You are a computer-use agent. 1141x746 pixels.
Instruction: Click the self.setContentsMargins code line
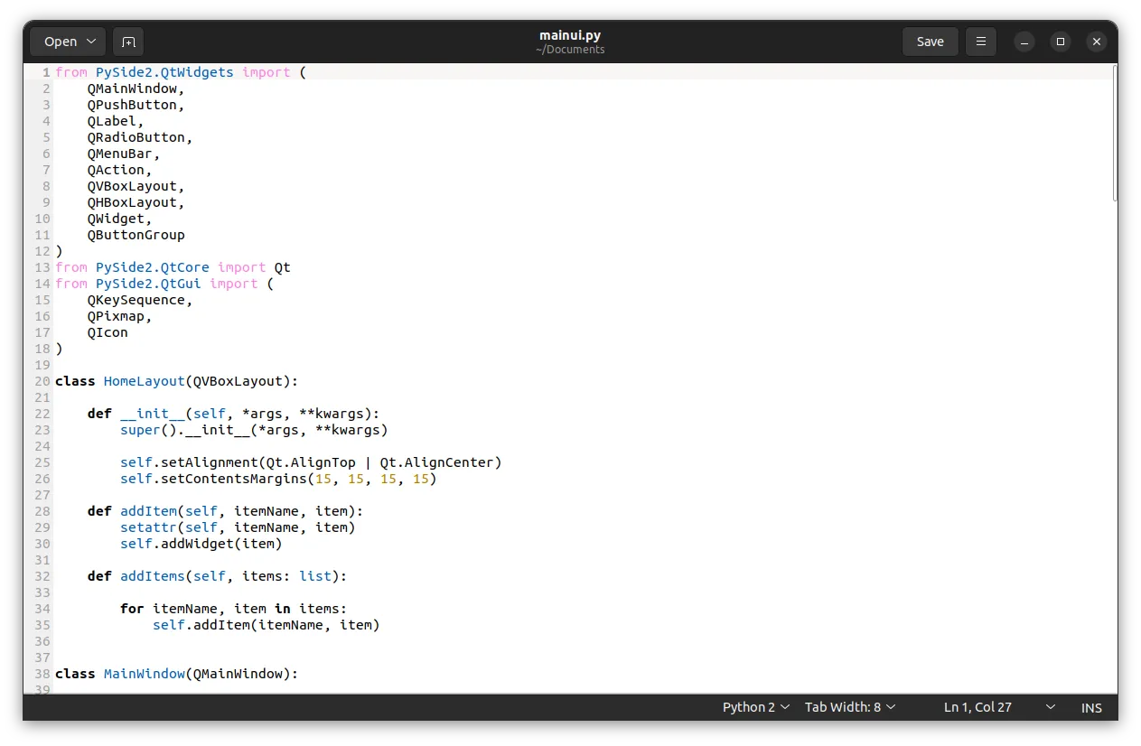pos(278,479)
